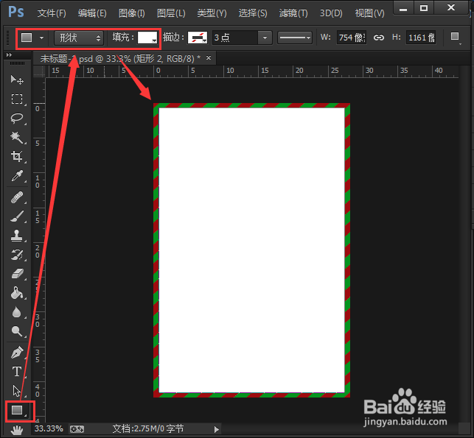Open the white fill color swatch

[147, 38]
